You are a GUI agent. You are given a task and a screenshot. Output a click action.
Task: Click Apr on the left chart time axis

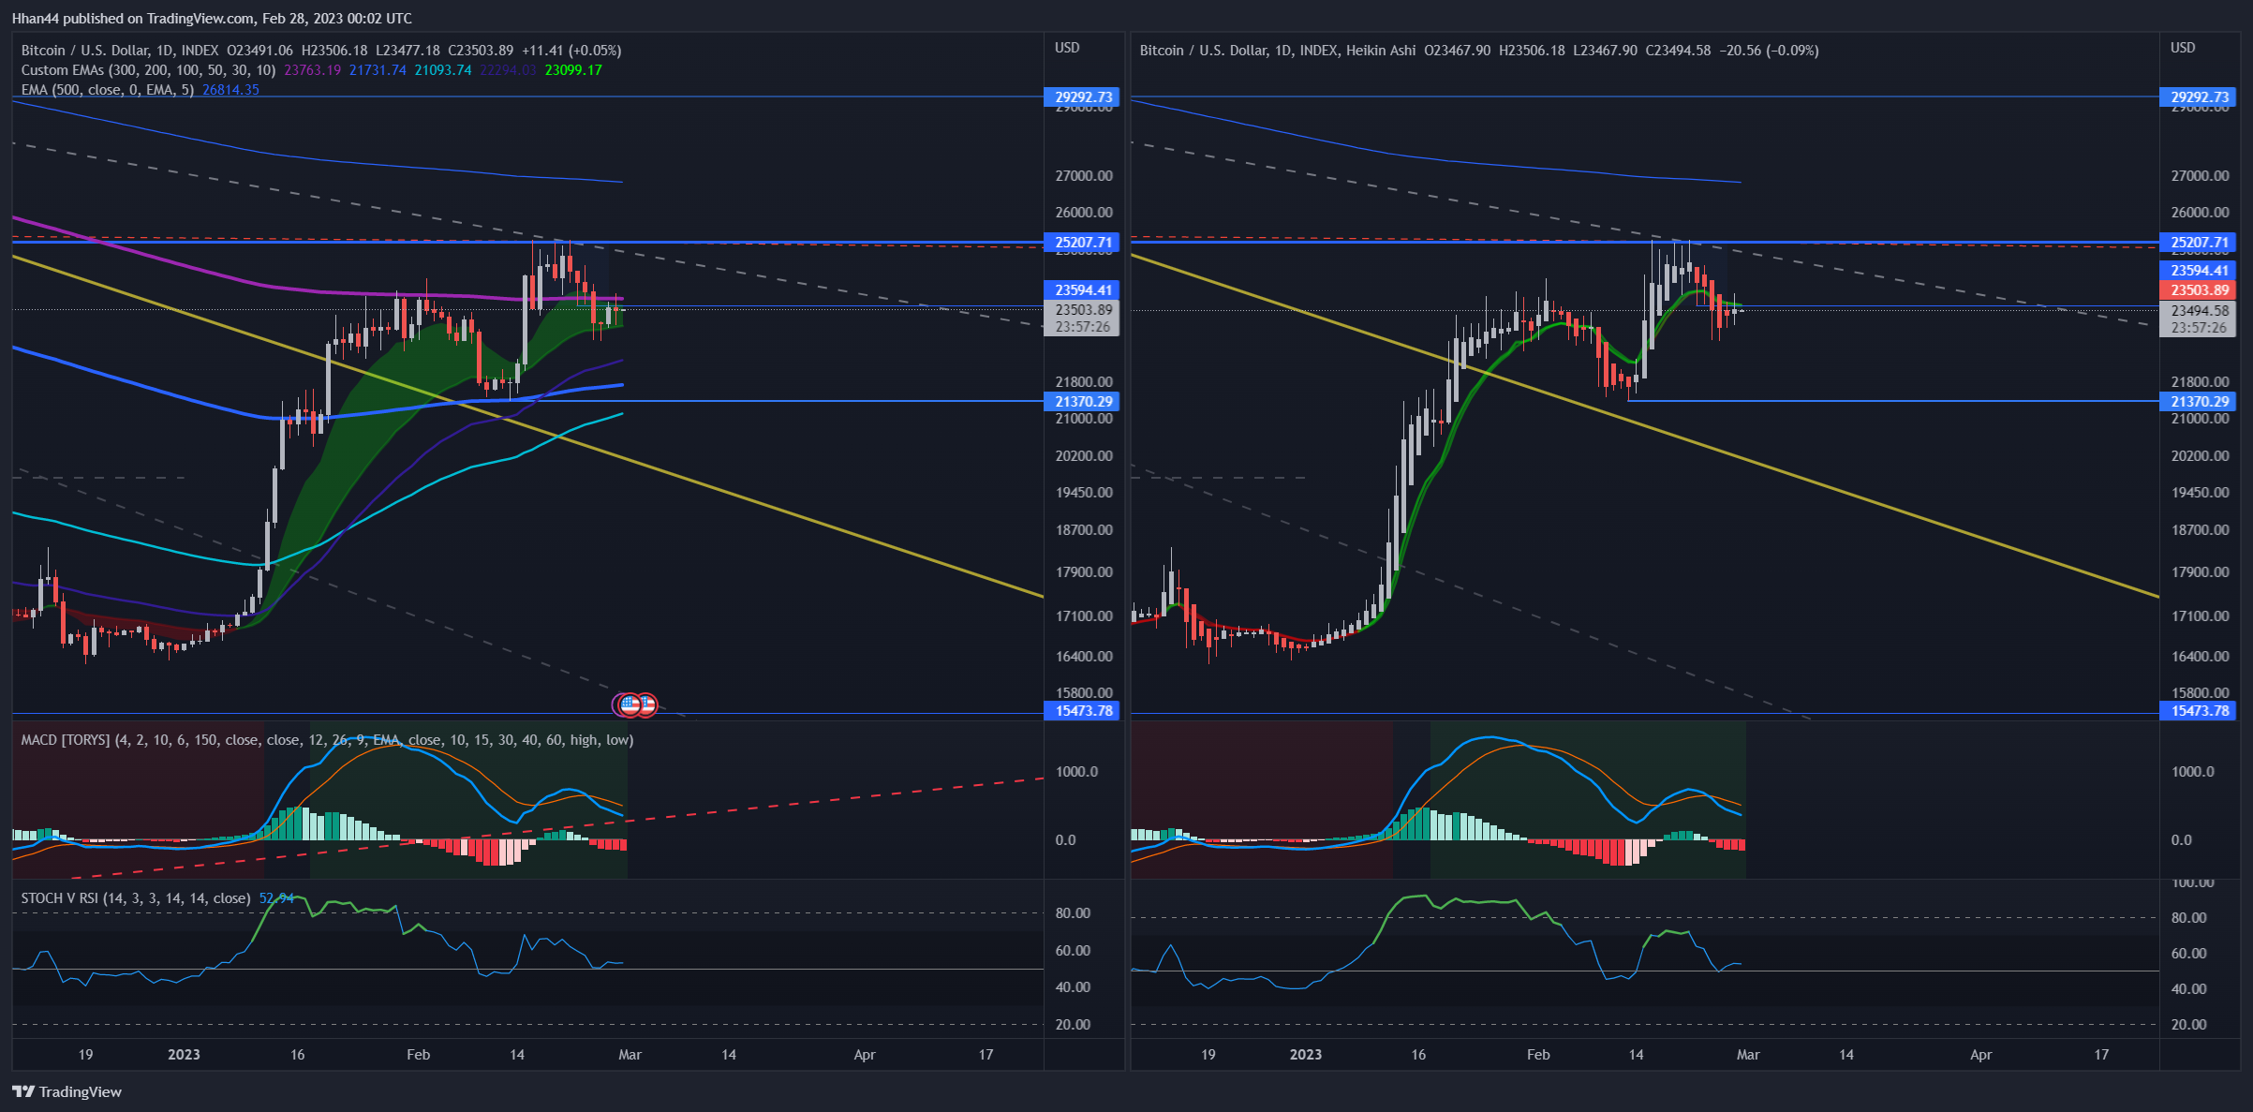[x=865, y=1055]
